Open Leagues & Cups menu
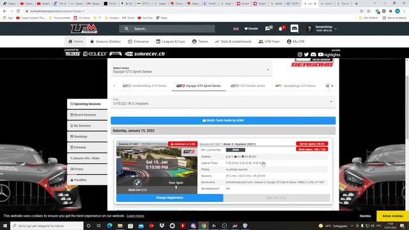 (x=171, y=42)
